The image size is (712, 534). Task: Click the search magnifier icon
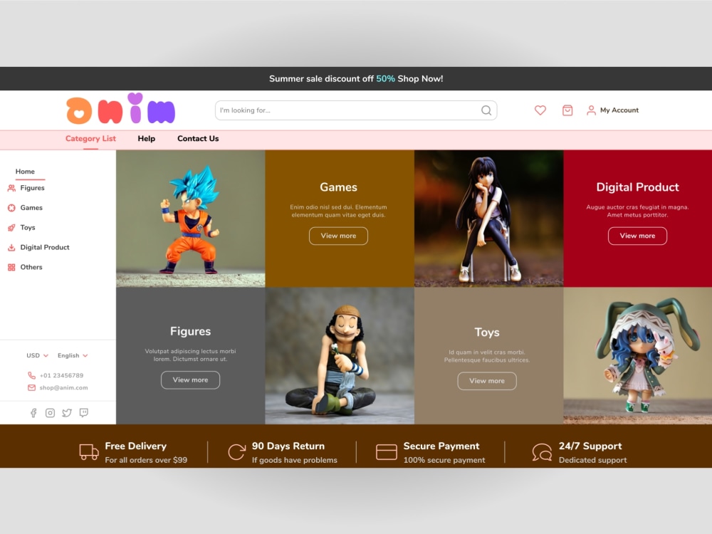[x=486, y=110]
